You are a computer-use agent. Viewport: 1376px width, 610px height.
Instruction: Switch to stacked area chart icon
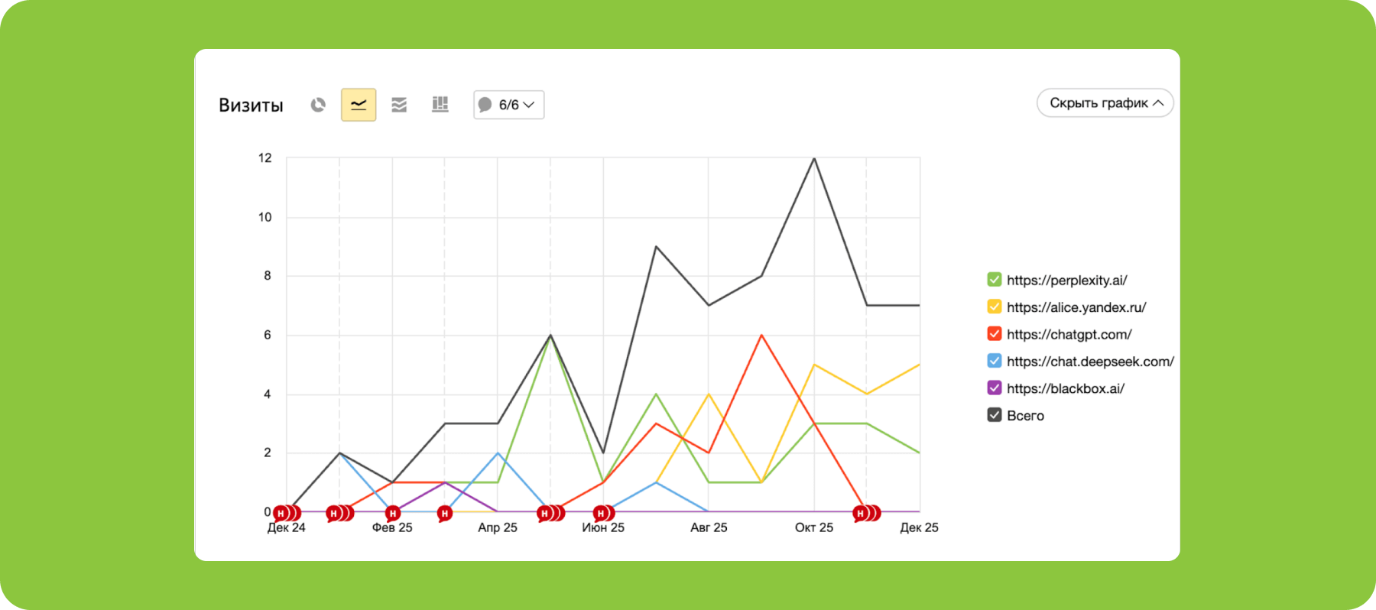coord(399,105)
